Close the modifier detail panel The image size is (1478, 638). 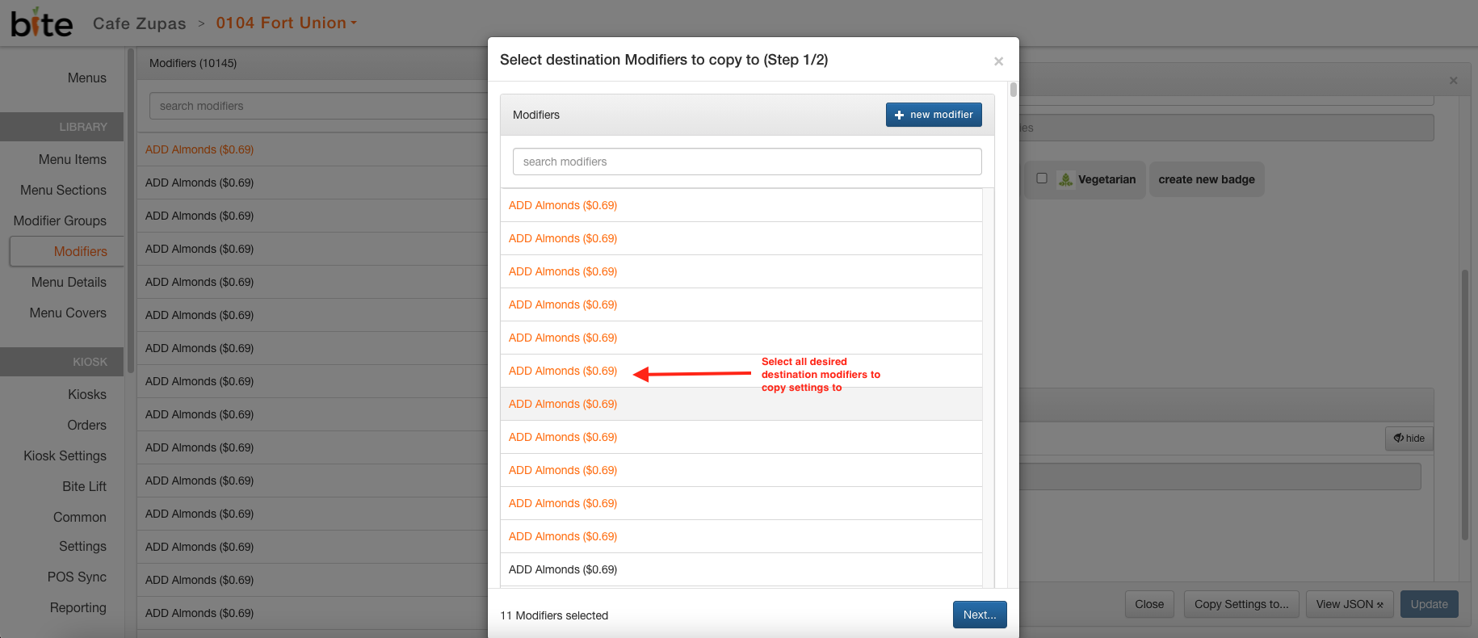[1453, 81]
